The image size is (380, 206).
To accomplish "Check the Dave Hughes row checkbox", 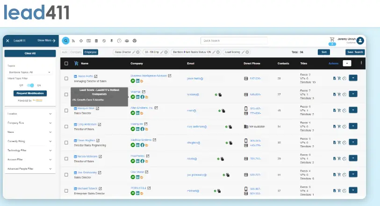I will pyautogui.click(x=66, y=143).
